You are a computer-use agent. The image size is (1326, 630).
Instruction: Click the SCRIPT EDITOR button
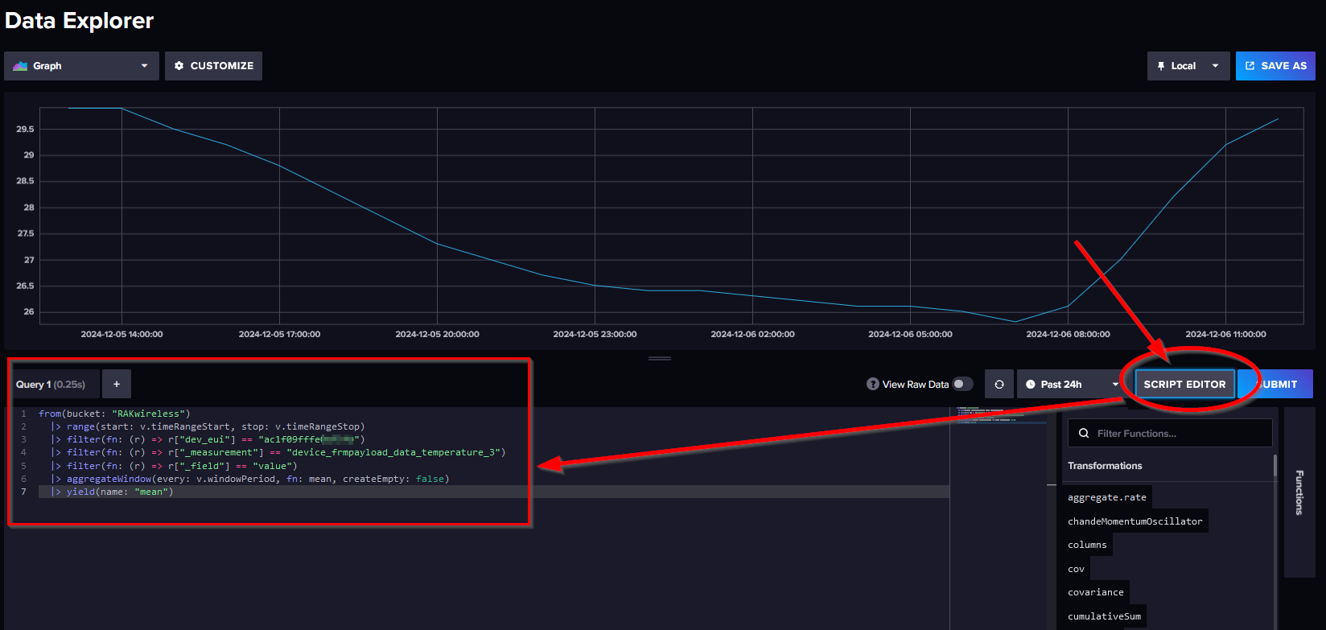[1184, 385]
